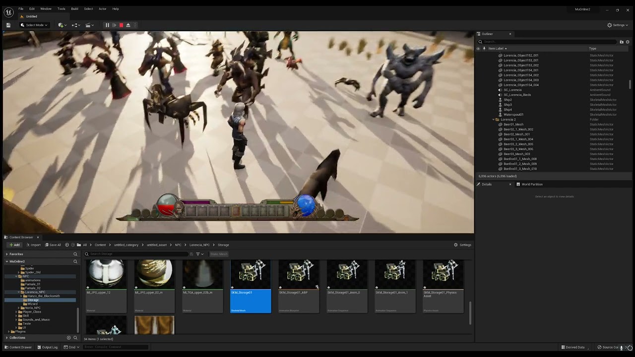Open the Output Log tab
Image resolution: width=635 pixels, height=357 pixels.
48,347
